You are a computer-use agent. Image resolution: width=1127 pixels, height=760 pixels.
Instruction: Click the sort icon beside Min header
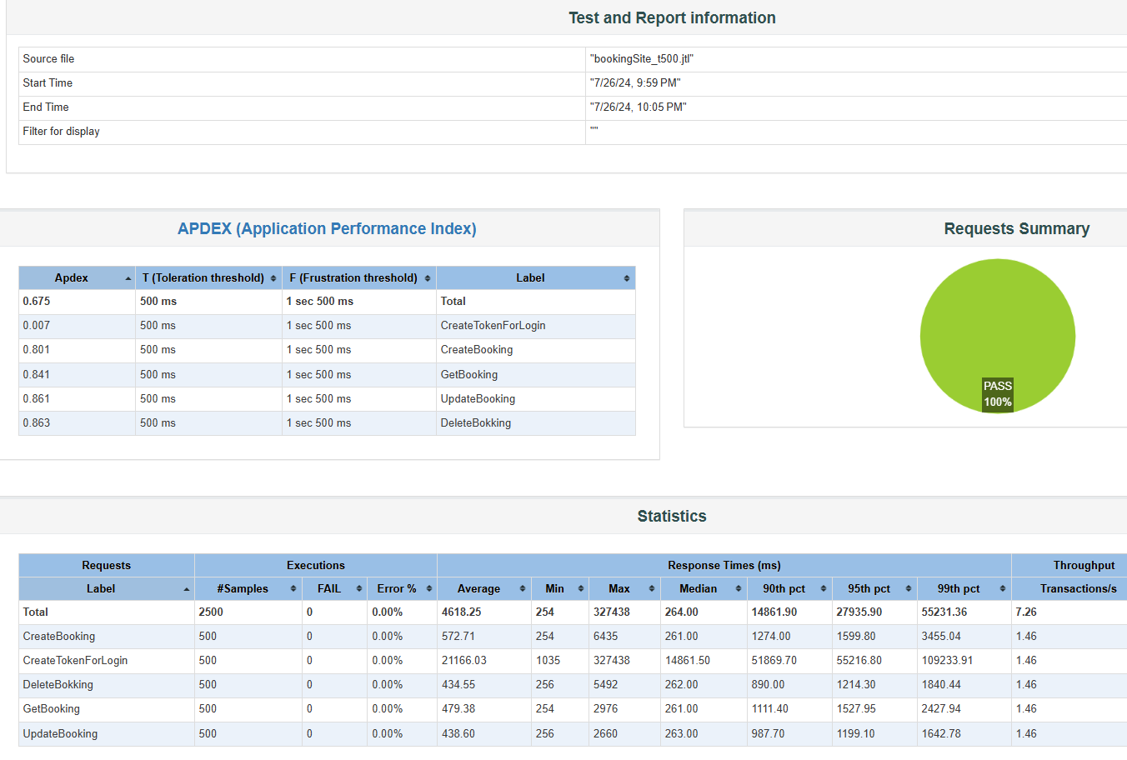pos(581,589)
